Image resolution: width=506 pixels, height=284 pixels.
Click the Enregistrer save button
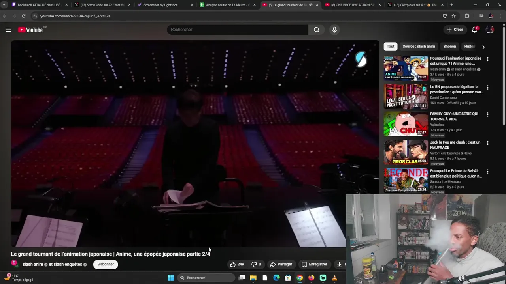[x=314, y=264]
